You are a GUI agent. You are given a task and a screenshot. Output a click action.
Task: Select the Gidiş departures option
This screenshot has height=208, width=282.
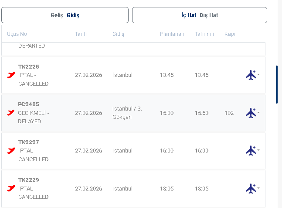(x=73, y=15)
